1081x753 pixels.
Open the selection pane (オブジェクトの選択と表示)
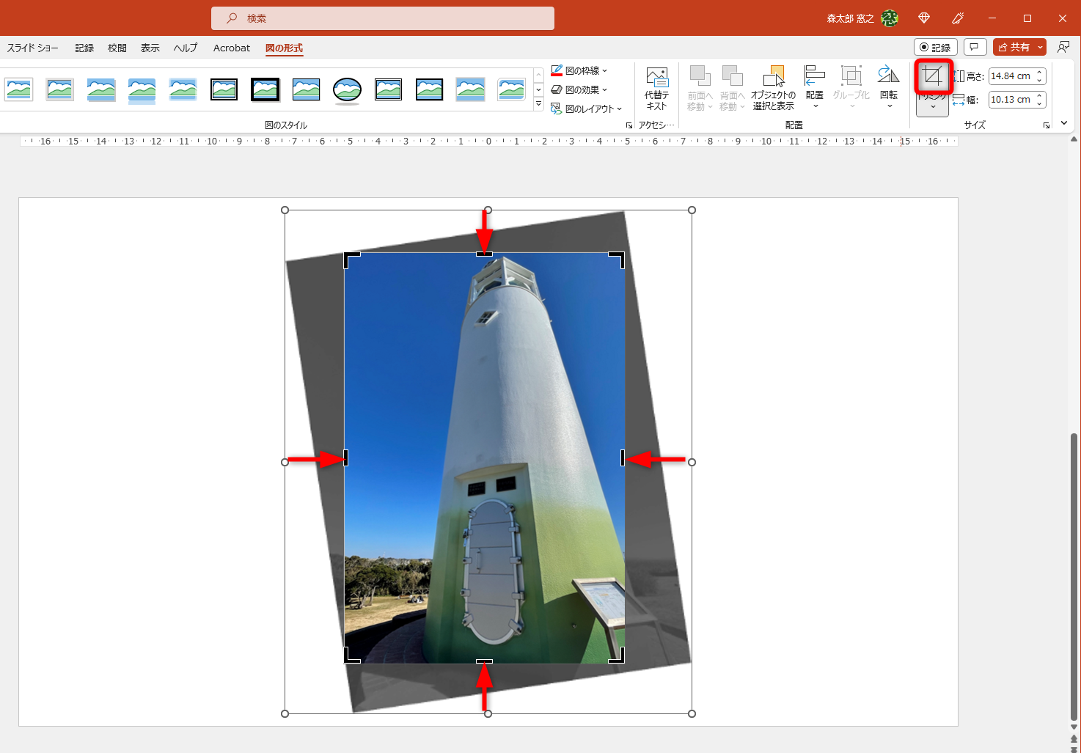(x=773, y=88)
